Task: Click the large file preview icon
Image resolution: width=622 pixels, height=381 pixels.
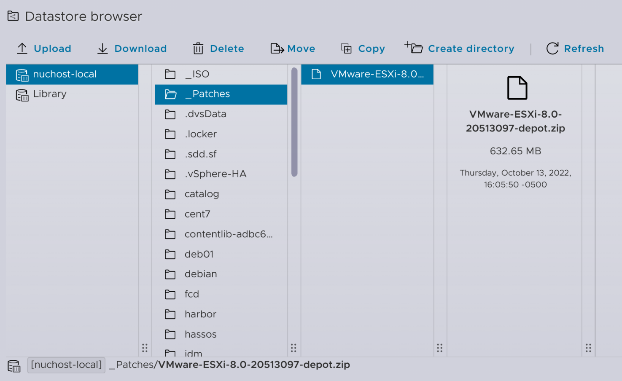Action: point(517,88)
